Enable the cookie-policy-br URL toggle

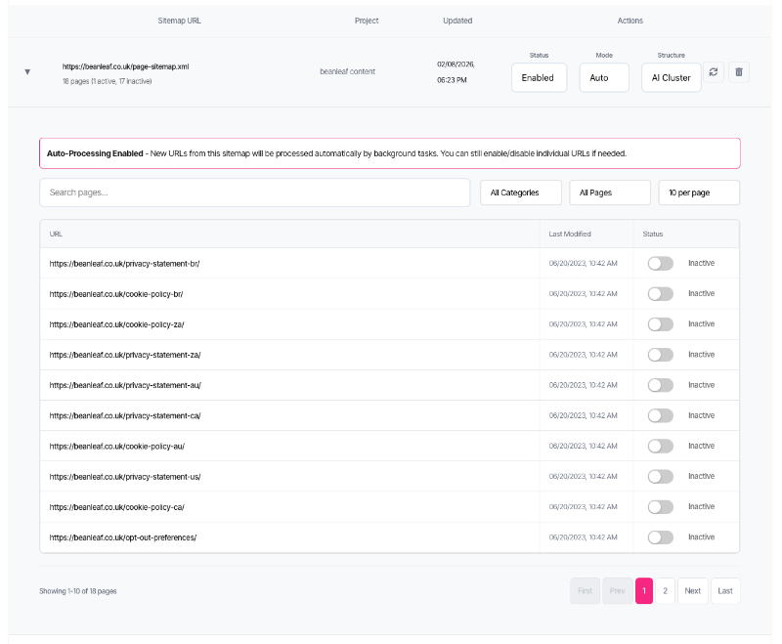[x=661, y=293]
